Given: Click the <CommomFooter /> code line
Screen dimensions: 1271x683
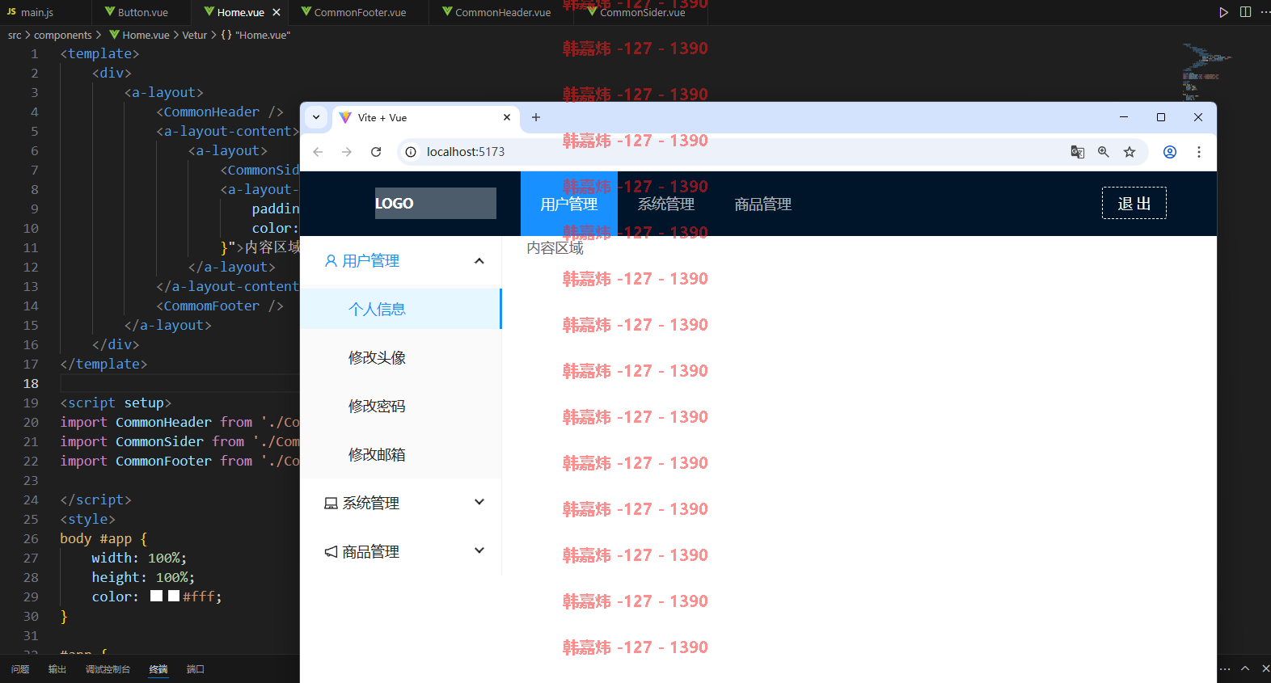Looking at the screenshot, I should (x=219, y=306).
